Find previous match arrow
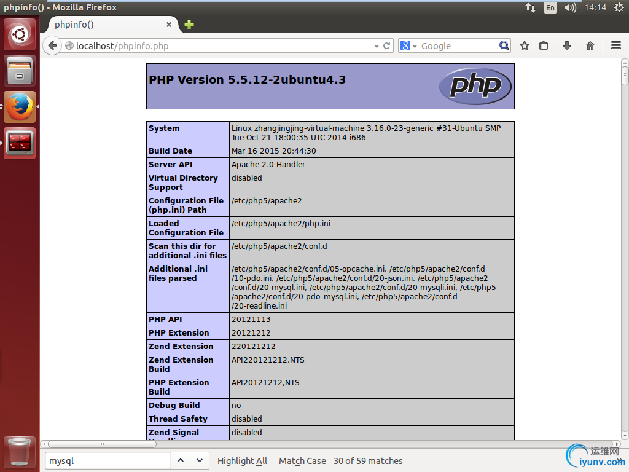629x472 pixels. tap(181, 461)
